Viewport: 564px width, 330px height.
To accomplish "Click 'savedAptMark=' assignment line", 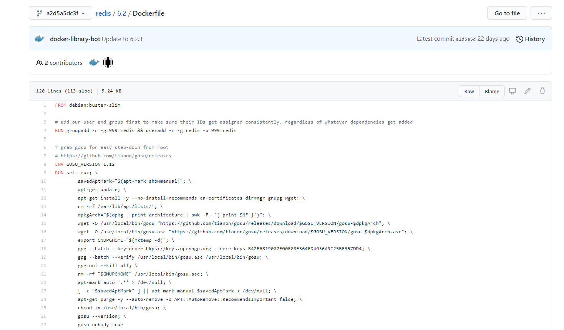I will point(134,181).
